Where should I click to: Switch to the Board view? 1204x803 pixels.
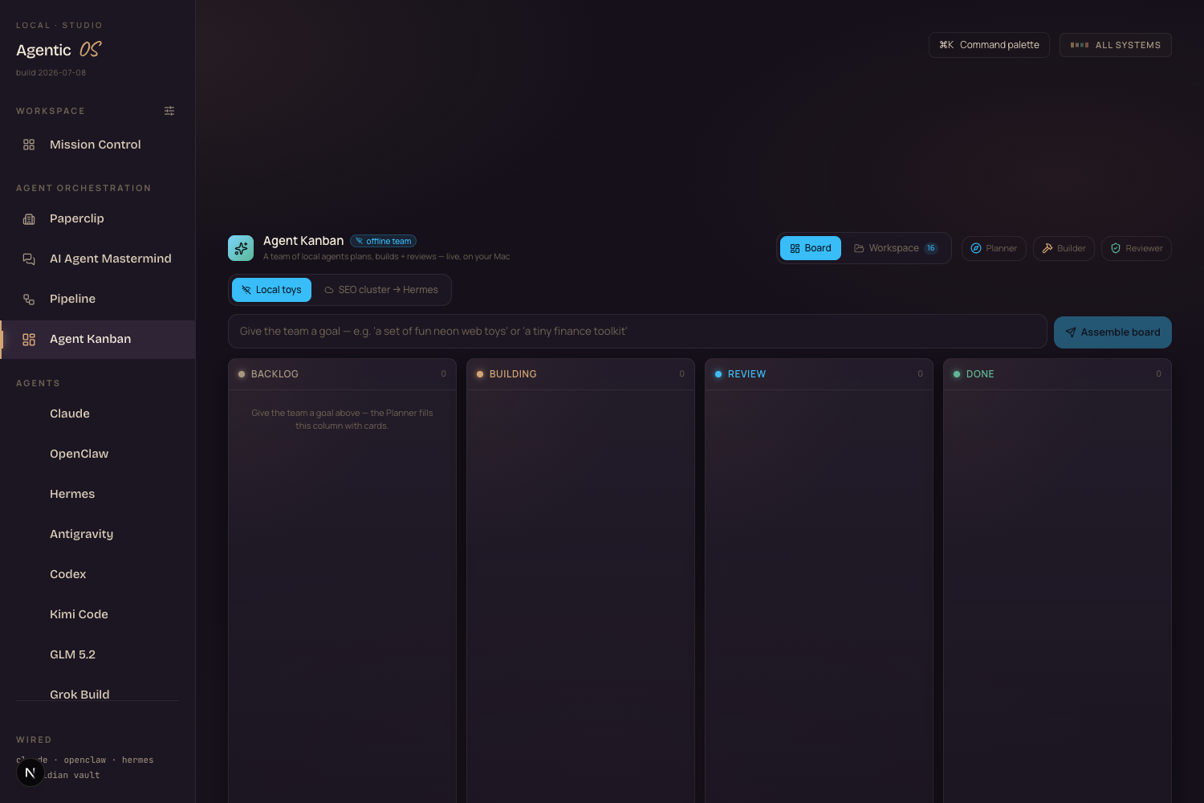click(x=811, y=248)
